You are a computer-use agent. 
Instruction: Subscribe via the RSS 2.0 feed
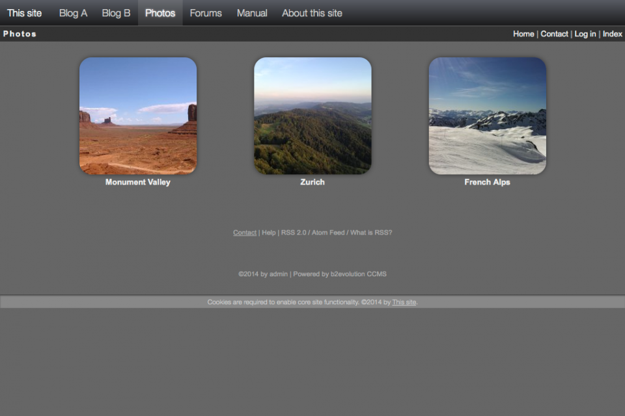[292, 232]
